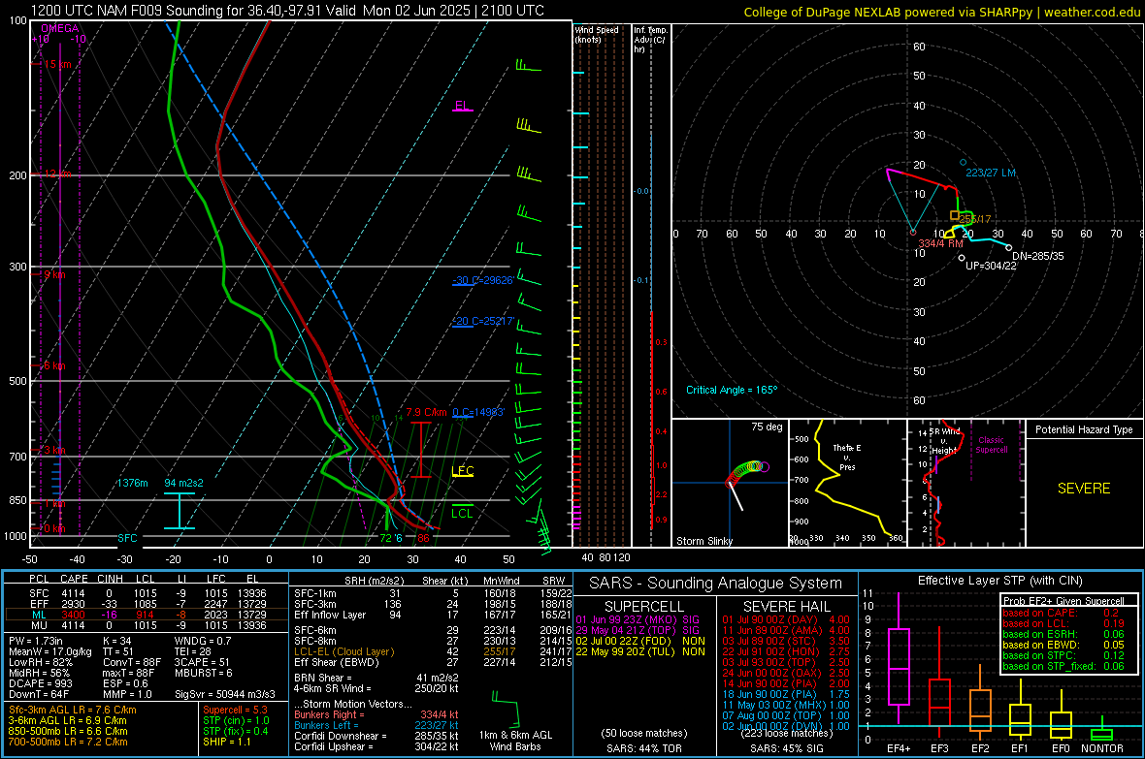Select the cyan 'Bunkers Left =' storm motion line
This screenshot has height=759, width=1145.
point(376,725)
